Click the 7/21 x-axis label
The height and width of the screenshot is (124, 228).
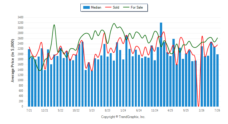pyautogui.click(x=29, y=110)
